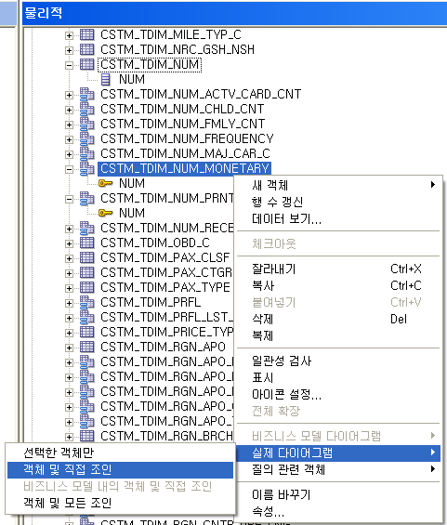447x525 pixels.
Task: Click column icon of NUM under CSTM_TDIM_NUM
Action: click(x=105, y=79)
